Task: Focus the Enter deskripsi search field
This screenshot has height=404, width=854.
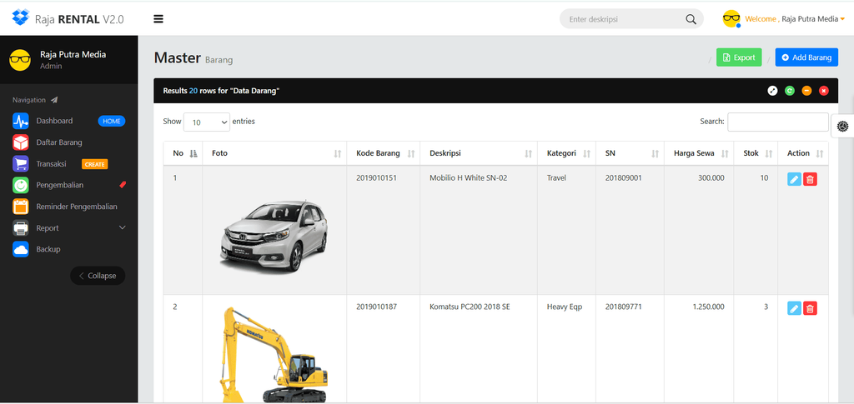Action: [x=624, y=19]
